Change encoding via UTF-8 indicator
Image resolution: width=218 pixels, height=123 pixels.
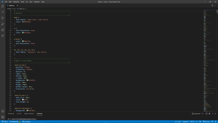point(192,122)
